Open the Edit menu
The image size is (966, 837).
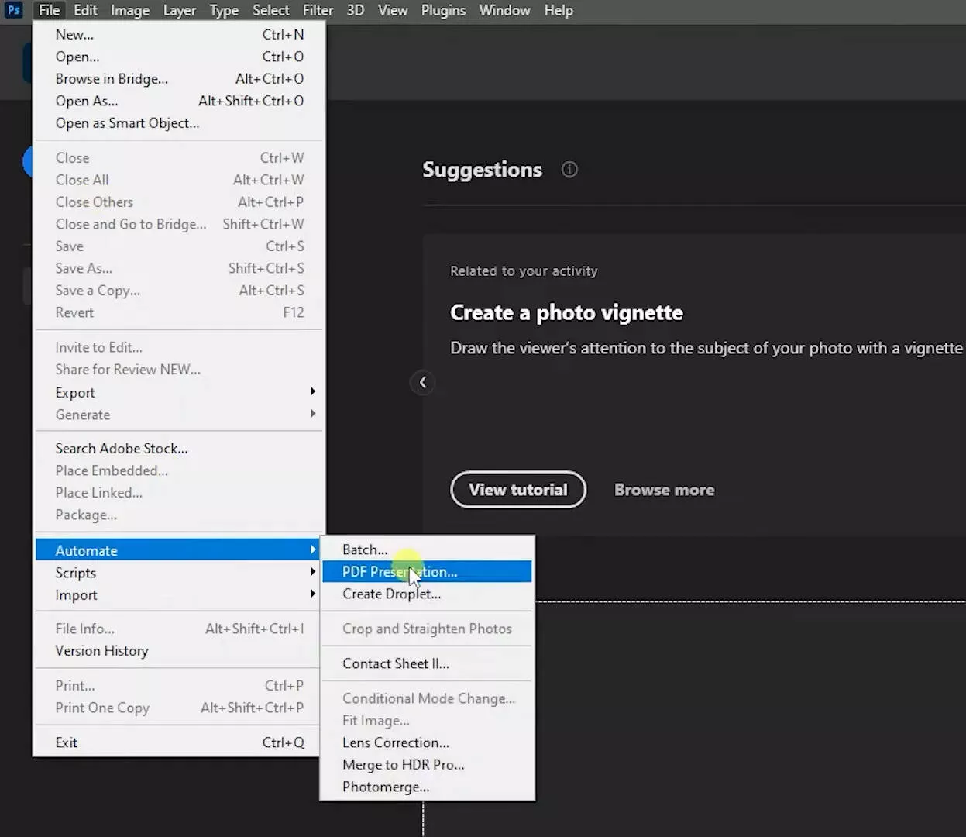tap(85, 10)
